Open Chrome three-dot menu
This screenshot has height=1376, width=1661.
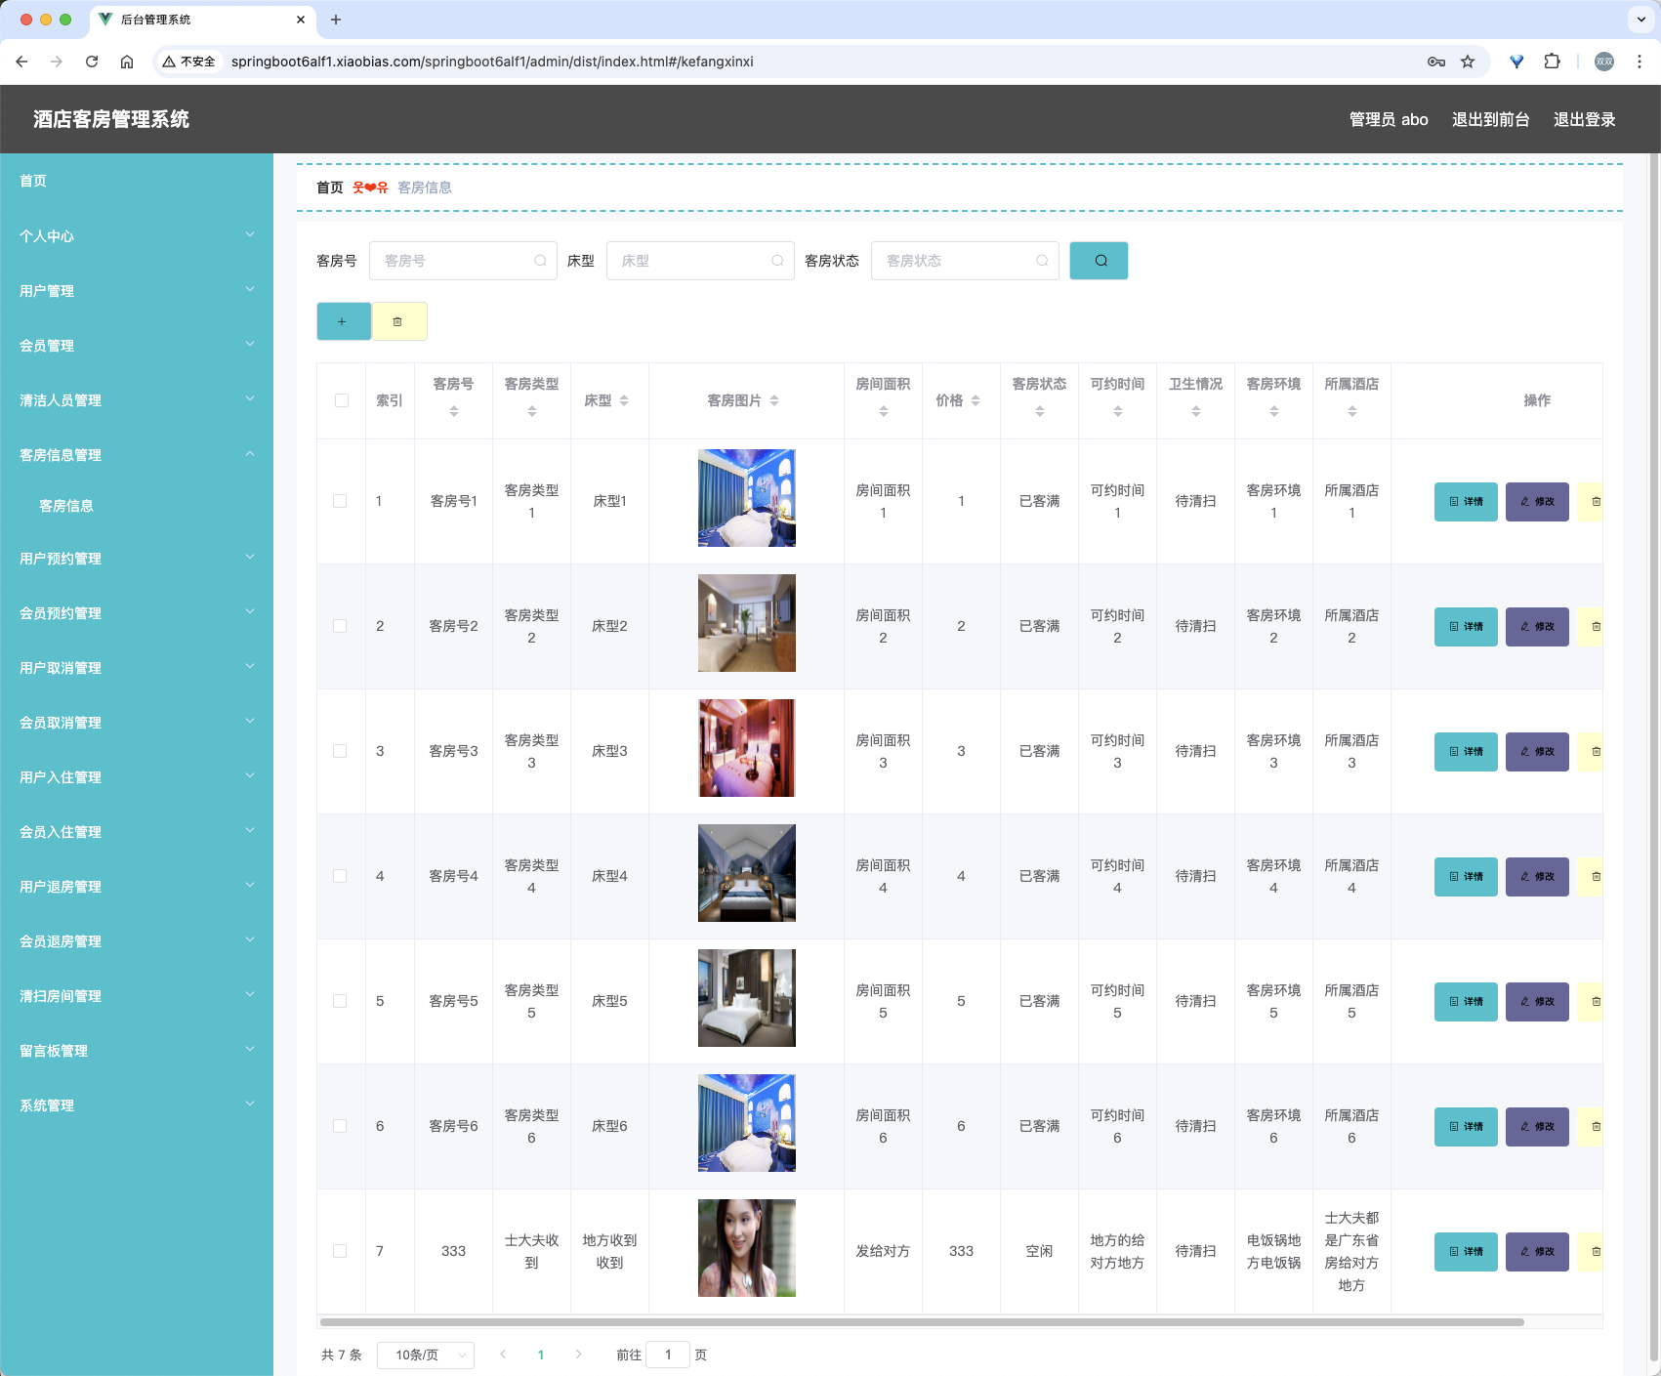point(1640,62)
